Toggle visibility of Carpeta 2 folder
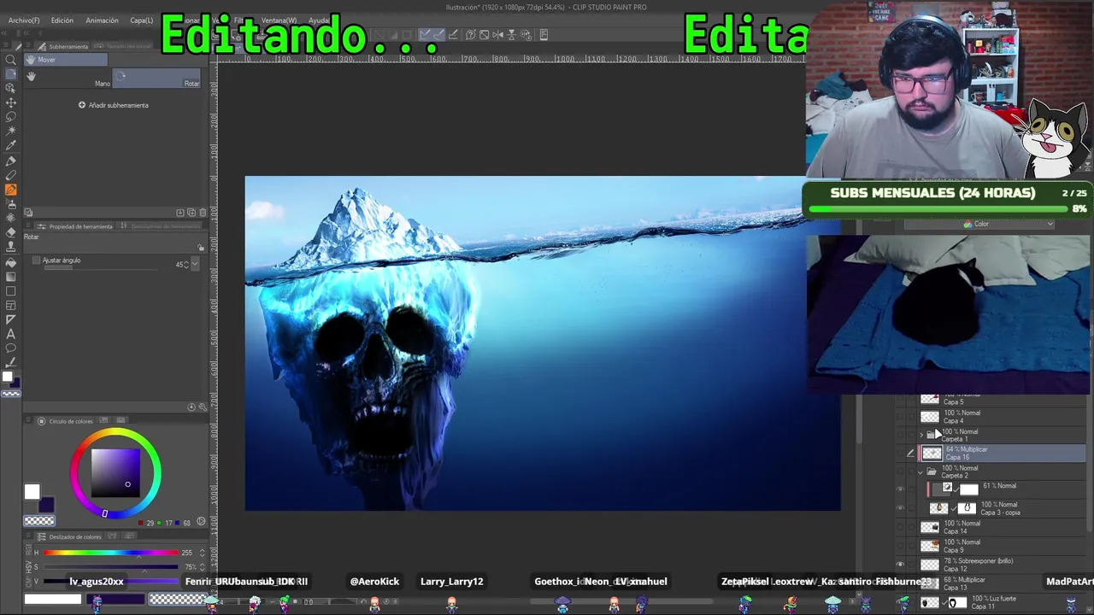1094x615 pixels. [899, 471]
